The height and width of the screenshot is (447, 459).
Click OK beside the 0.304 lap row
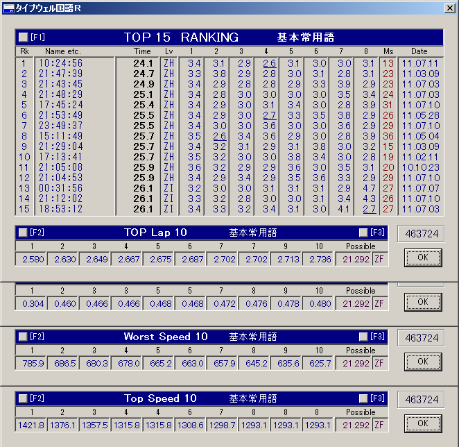[423, 302]
